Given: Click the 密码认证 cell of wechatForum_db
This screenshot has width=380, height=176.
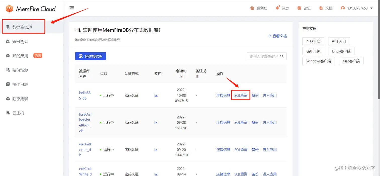Looking at the screenshot, I should [x=132, y=150].
